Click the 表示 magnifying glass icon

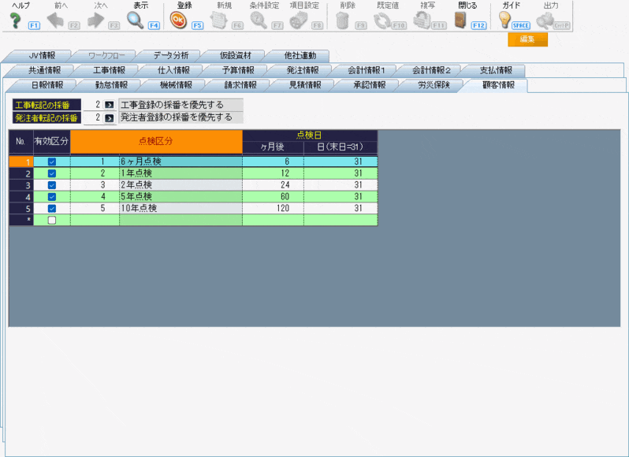pyautogui.click(x=136, y=20)
